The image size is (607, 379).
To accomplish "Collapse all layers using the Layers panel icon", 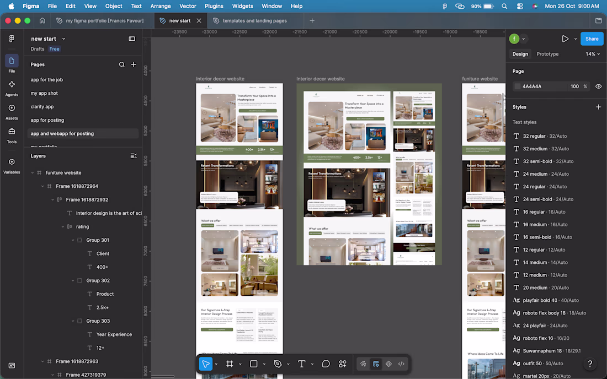I will pos(134,156).
